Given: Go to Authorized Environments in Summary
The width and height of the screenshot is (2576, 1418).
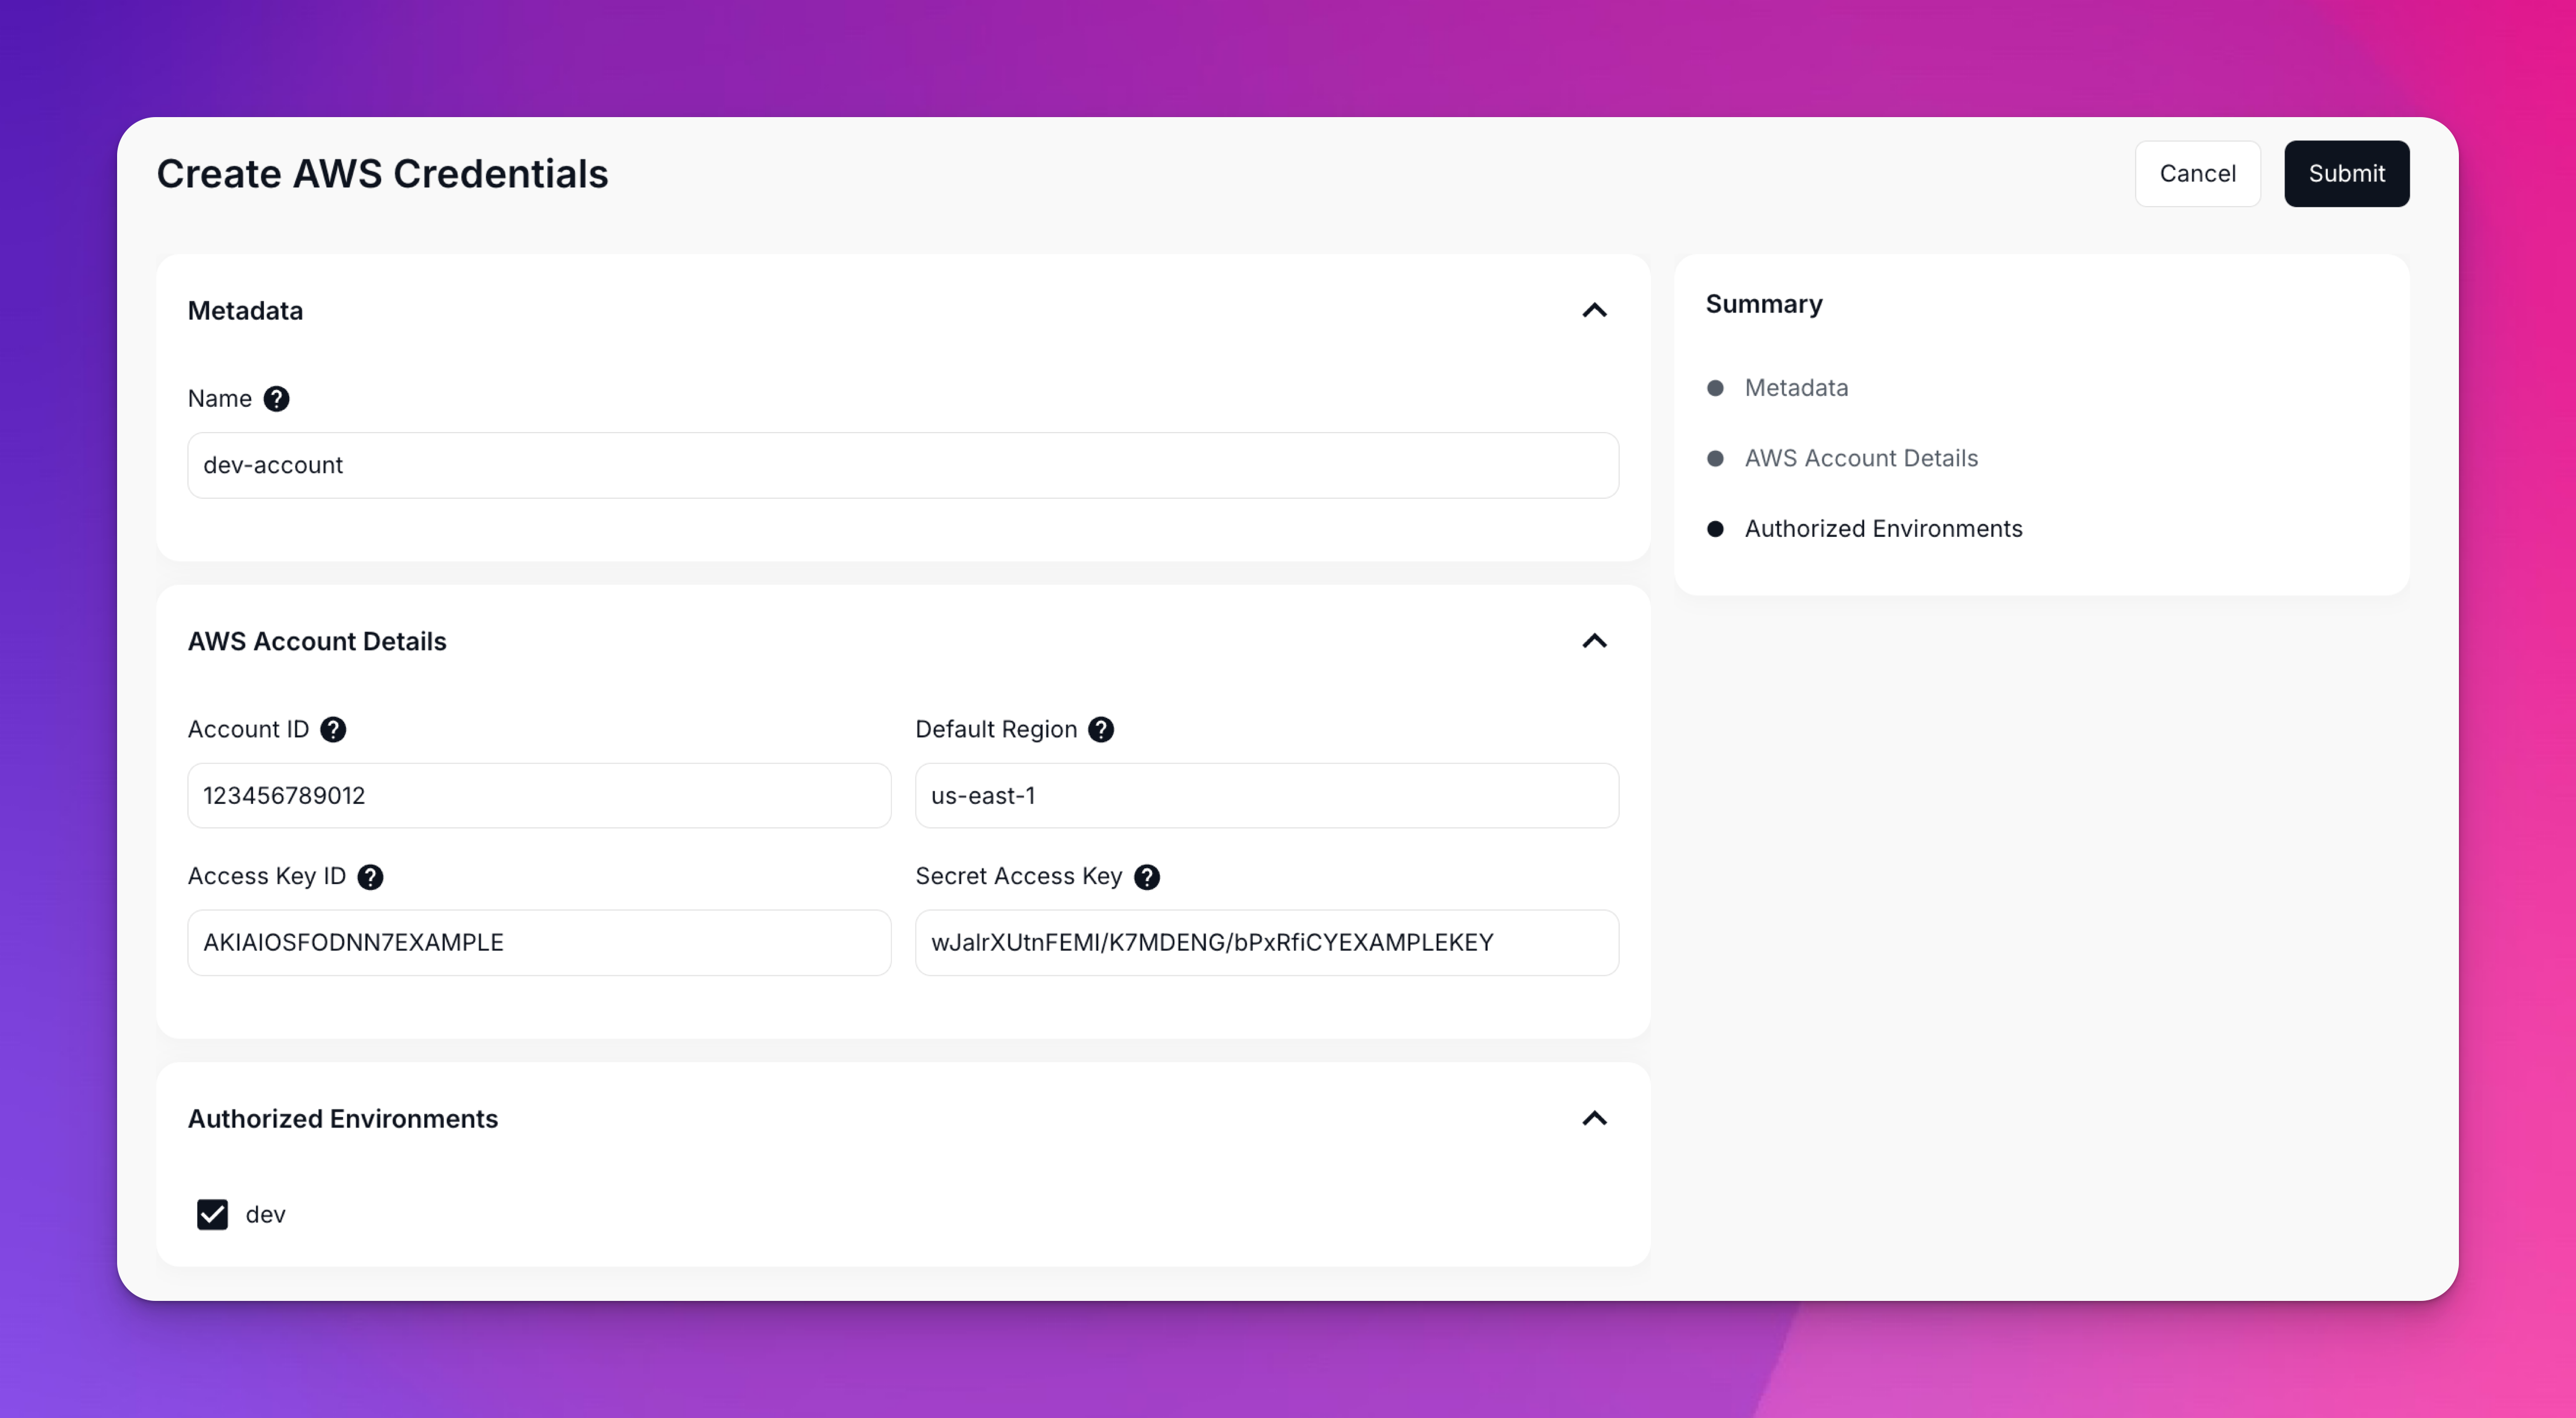Looking at the screenshot, I should 1883,529.
